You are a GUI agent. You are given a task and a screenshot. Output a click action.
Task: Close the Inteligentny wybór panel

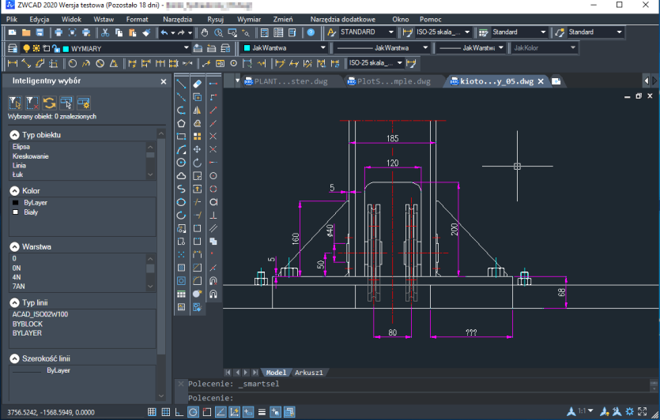click(x=164, y=81)
